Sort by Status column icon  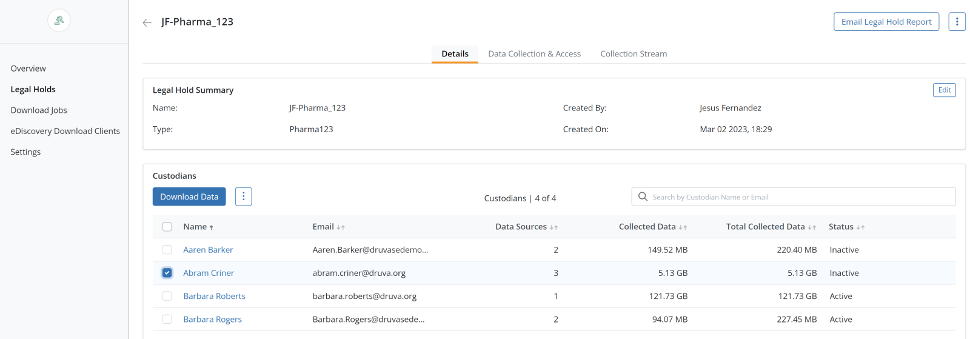[x=860, y=227]
